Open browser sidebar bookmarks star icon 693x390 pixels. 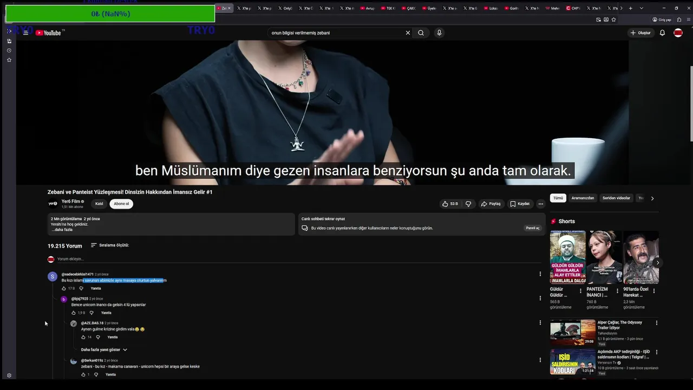[x=9, y=60]
